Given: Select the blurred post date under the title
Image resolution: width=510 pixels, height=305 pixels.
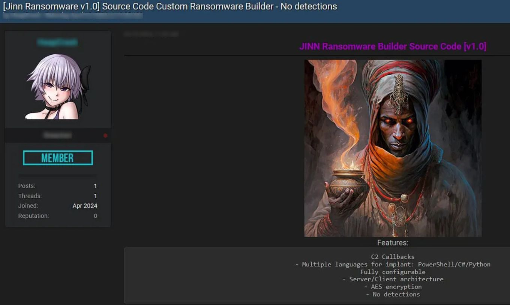Looking at the screenshot, I should (x=73, y=15).
